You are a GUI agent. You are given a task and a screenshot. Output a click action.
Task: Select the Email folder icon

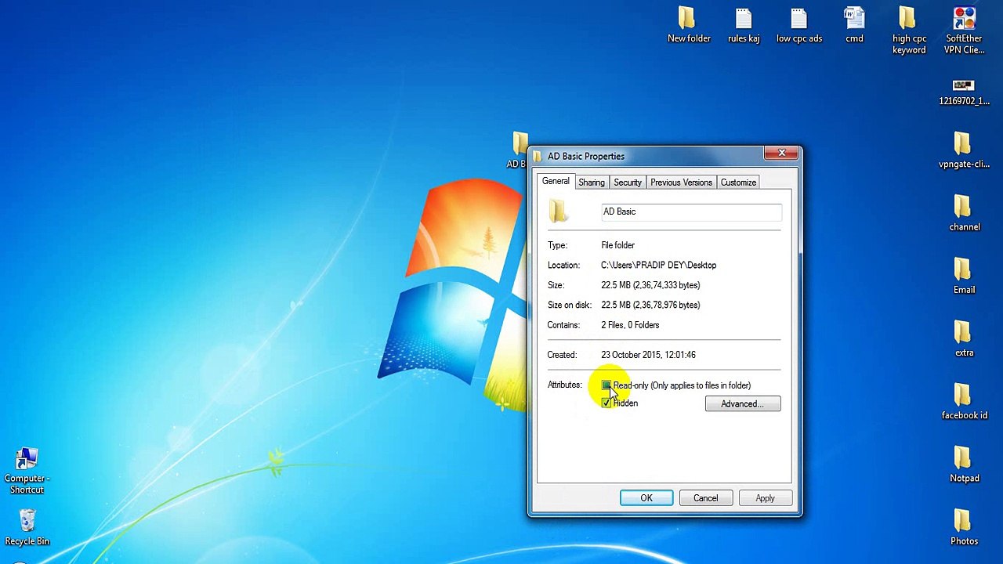click(964, 276)
